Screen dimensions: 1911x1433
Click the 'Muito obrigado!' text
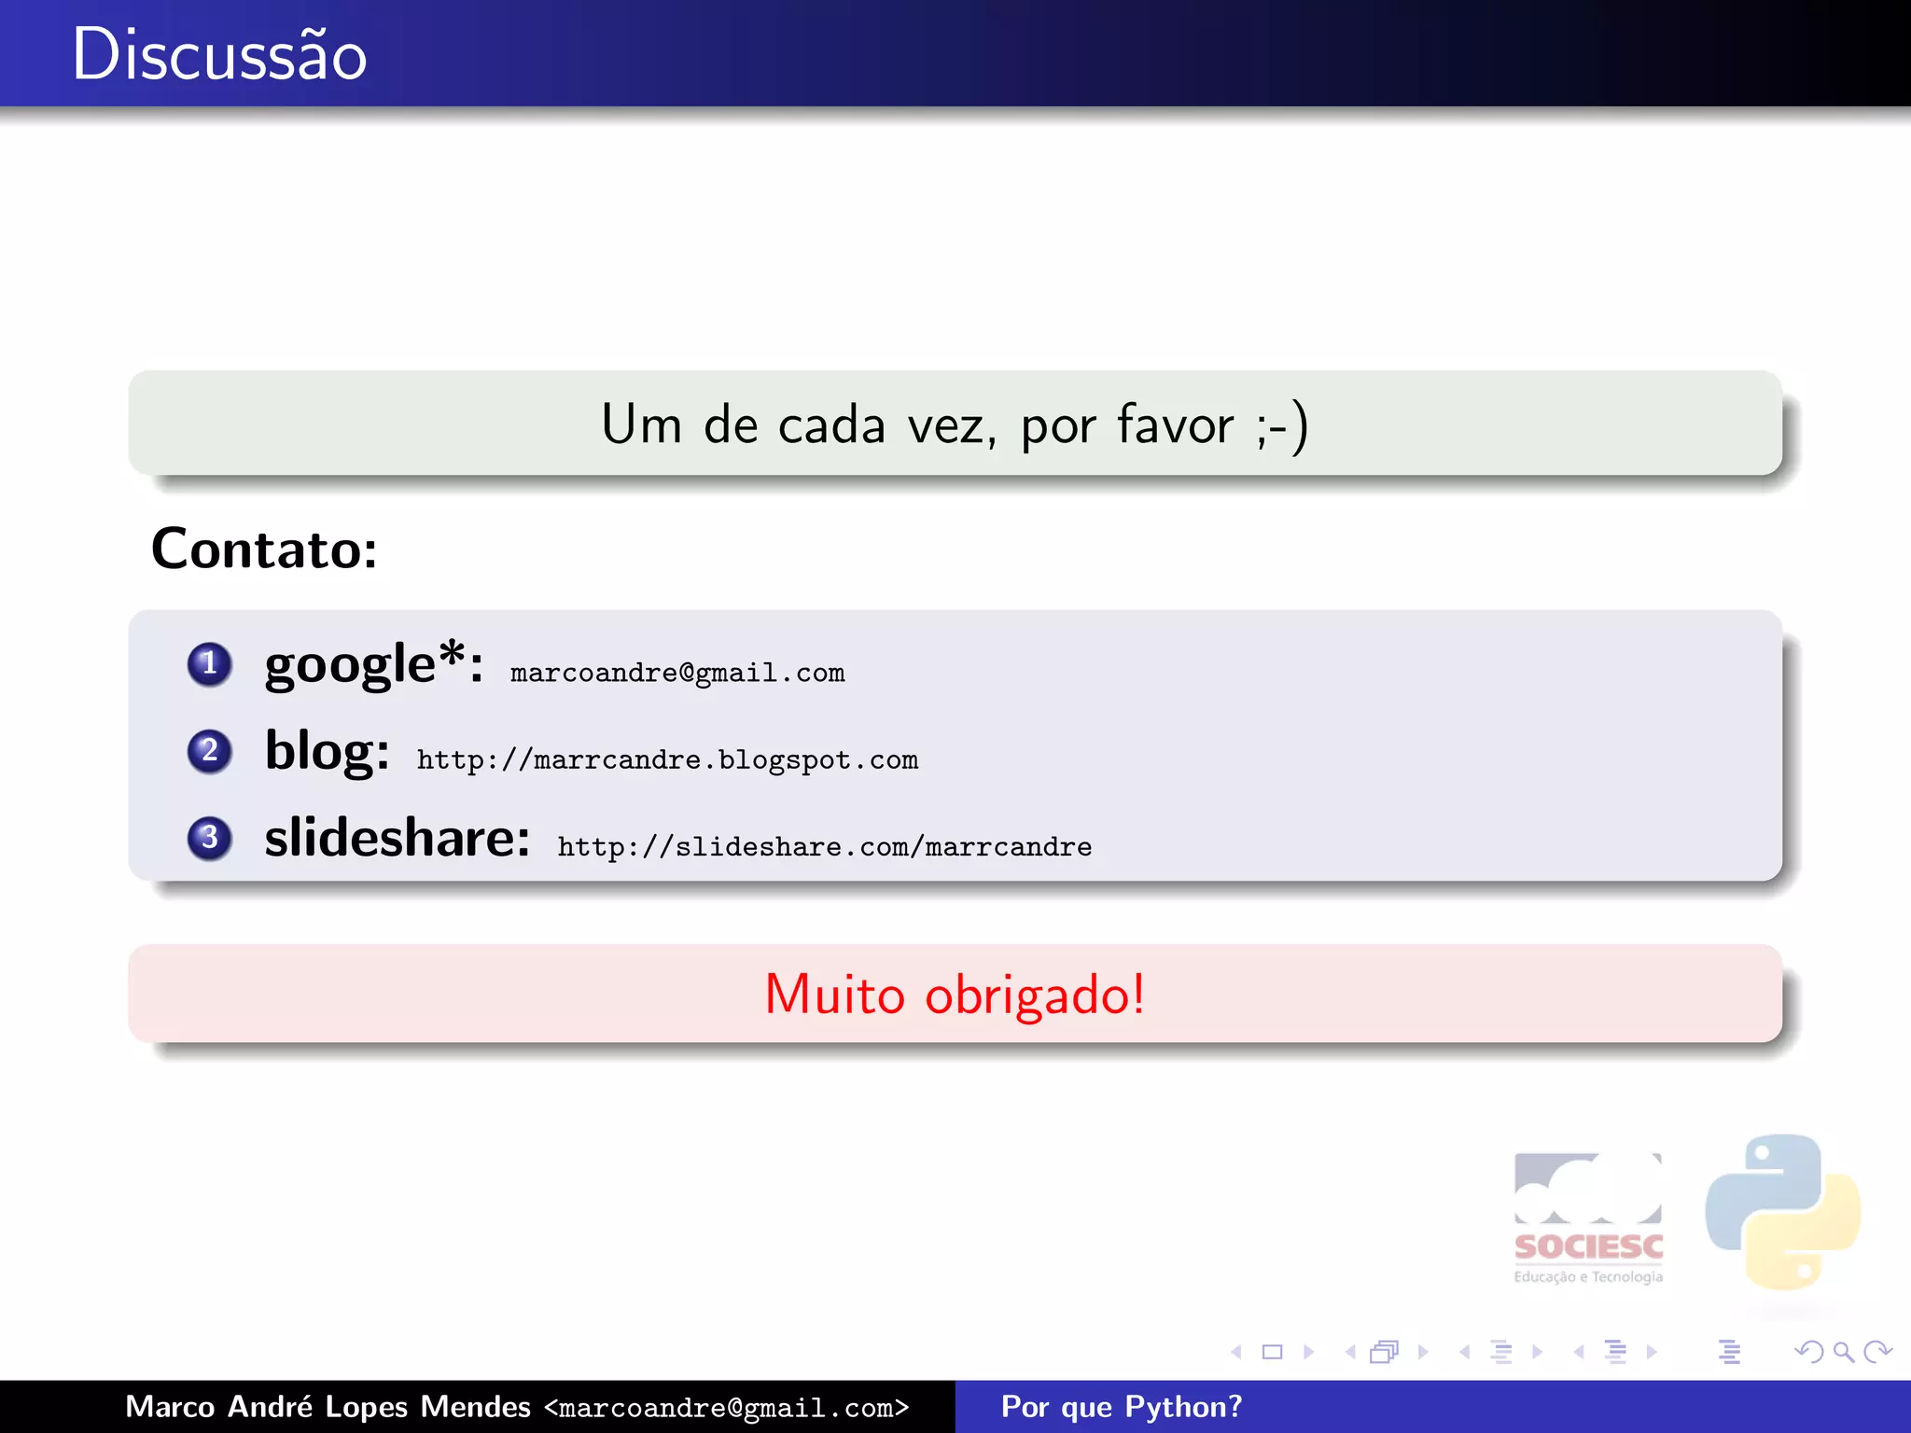(x=955, y=994)
